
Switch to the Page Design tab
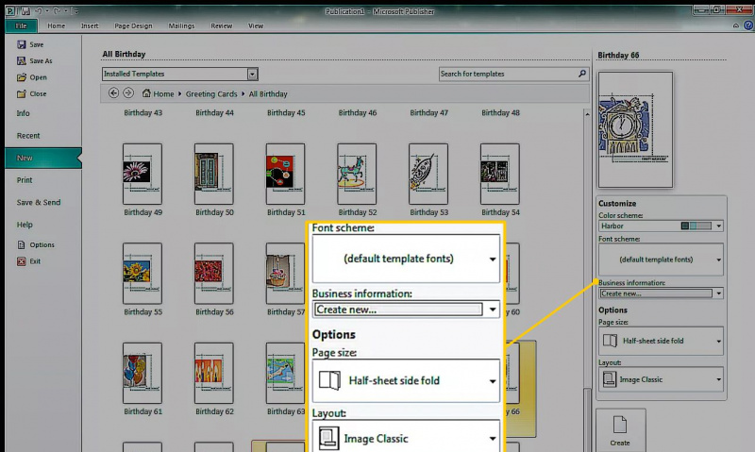click(x=133, y=26)
